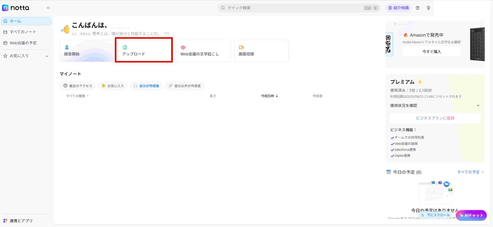Click the ビジネスプランに登録 link
Viewport: 493px width, 227px height.
click(x=435, y=118)
